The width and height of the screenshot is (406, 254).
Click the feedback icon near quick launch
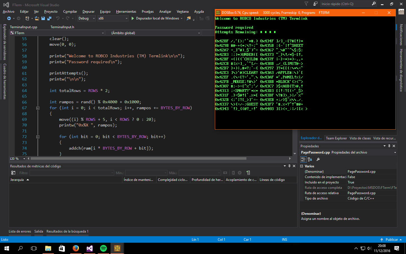coord(315,4)
